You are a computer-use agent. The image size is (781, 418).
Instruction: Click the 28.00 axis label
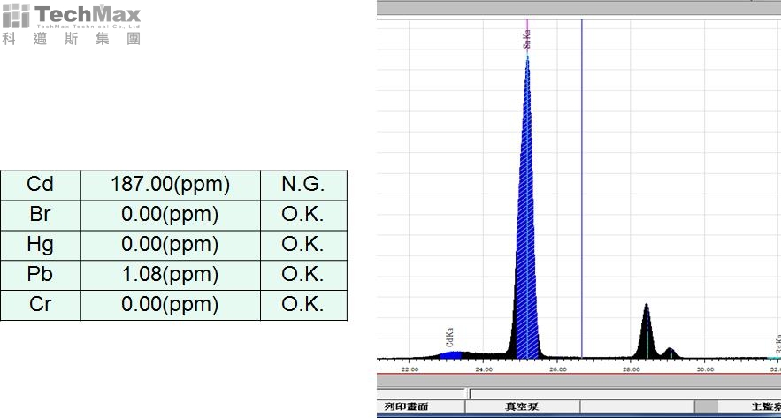click(631, 369)
